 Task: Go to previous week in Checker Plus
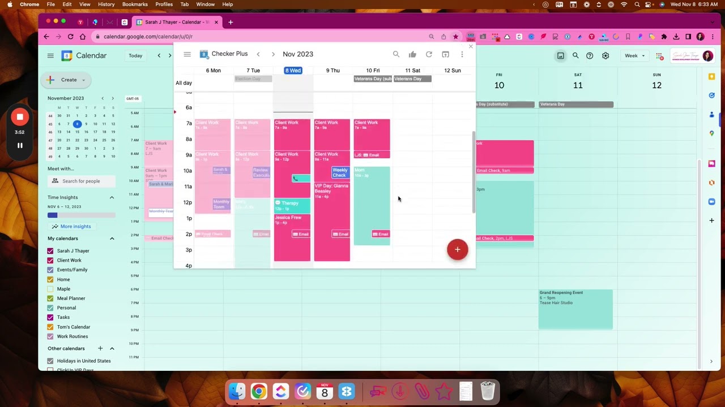[x=258, y=54]
